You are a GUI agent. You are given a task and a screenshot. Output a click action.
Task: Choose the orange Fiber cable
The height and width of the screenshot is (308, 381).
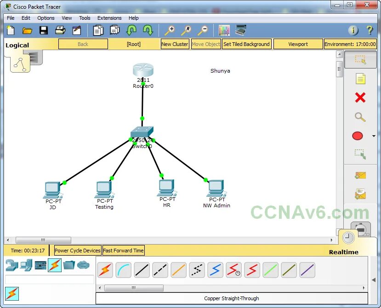(x=179, y=270)
